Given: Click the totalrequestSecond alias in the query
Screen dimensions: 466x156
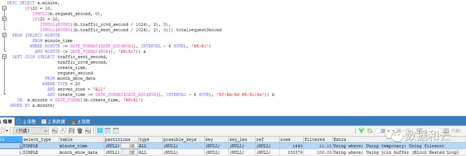Looking at the screenshot, I should coord(199,30).
